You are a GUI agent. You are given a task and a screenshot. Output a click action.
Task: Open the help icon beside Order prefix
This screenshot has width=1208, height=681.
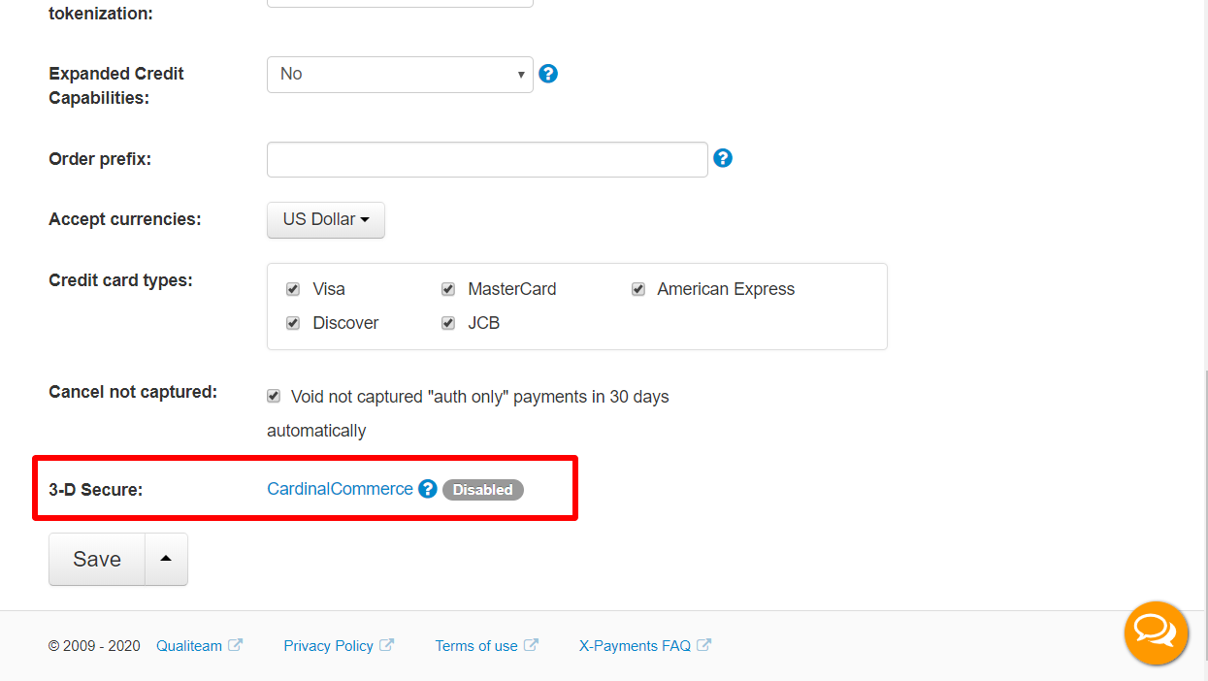723,158
